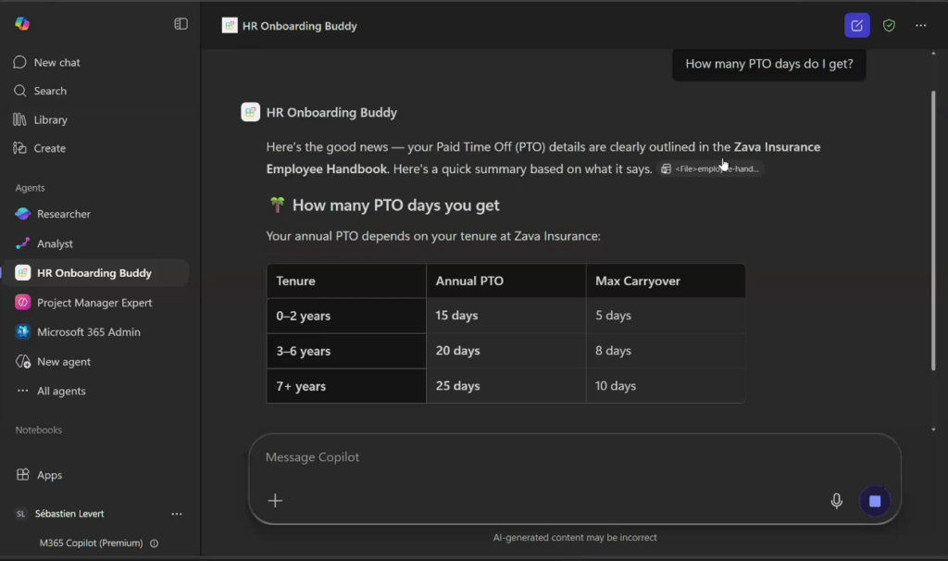Select the Analyst agent

coord(55,243)
